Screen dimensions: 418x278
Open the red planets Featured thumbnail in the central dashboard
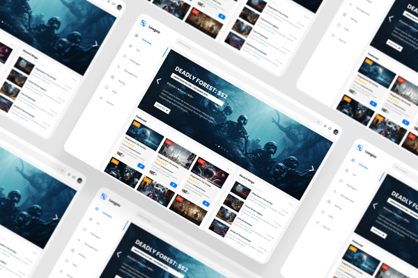coord(210,172)
